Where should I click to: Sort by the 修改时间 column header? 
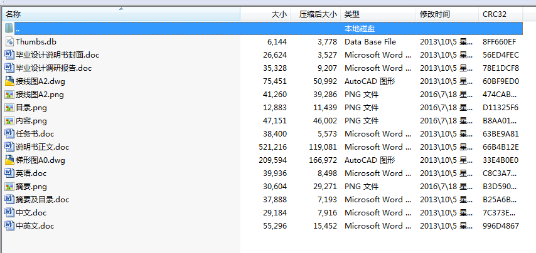point(448,14)
